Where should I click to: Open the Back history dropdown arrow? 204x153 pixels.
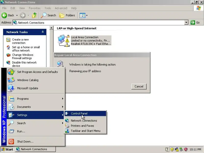click(x=17, y=15)
